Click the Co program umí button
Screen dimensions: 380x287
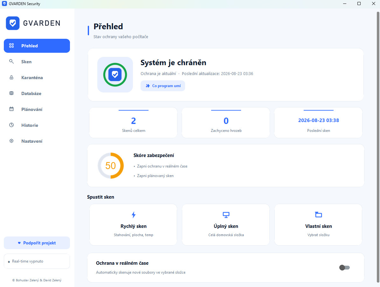163,86
